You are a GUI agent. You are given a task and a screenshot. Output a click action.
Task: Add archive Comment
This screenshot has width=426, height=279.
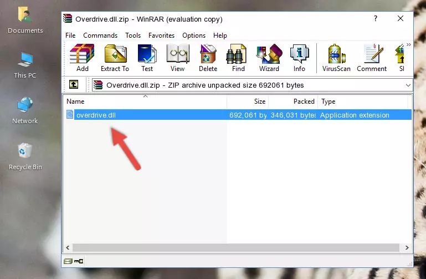372,58
